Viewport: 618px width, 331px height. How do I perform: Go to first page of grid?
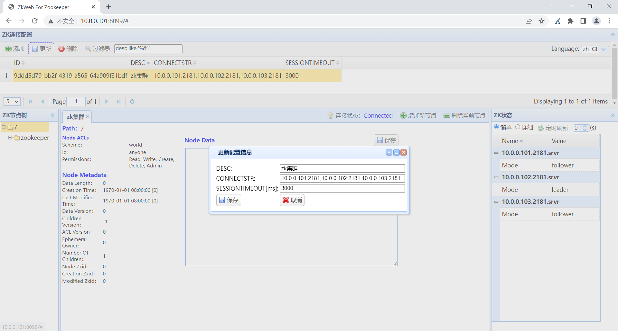point(31,102)
